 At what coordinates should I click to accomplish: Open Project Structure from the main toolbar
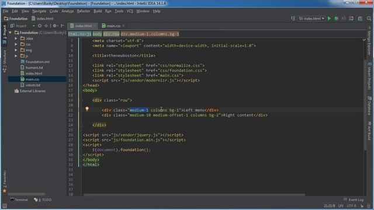(x=360, y=18)
